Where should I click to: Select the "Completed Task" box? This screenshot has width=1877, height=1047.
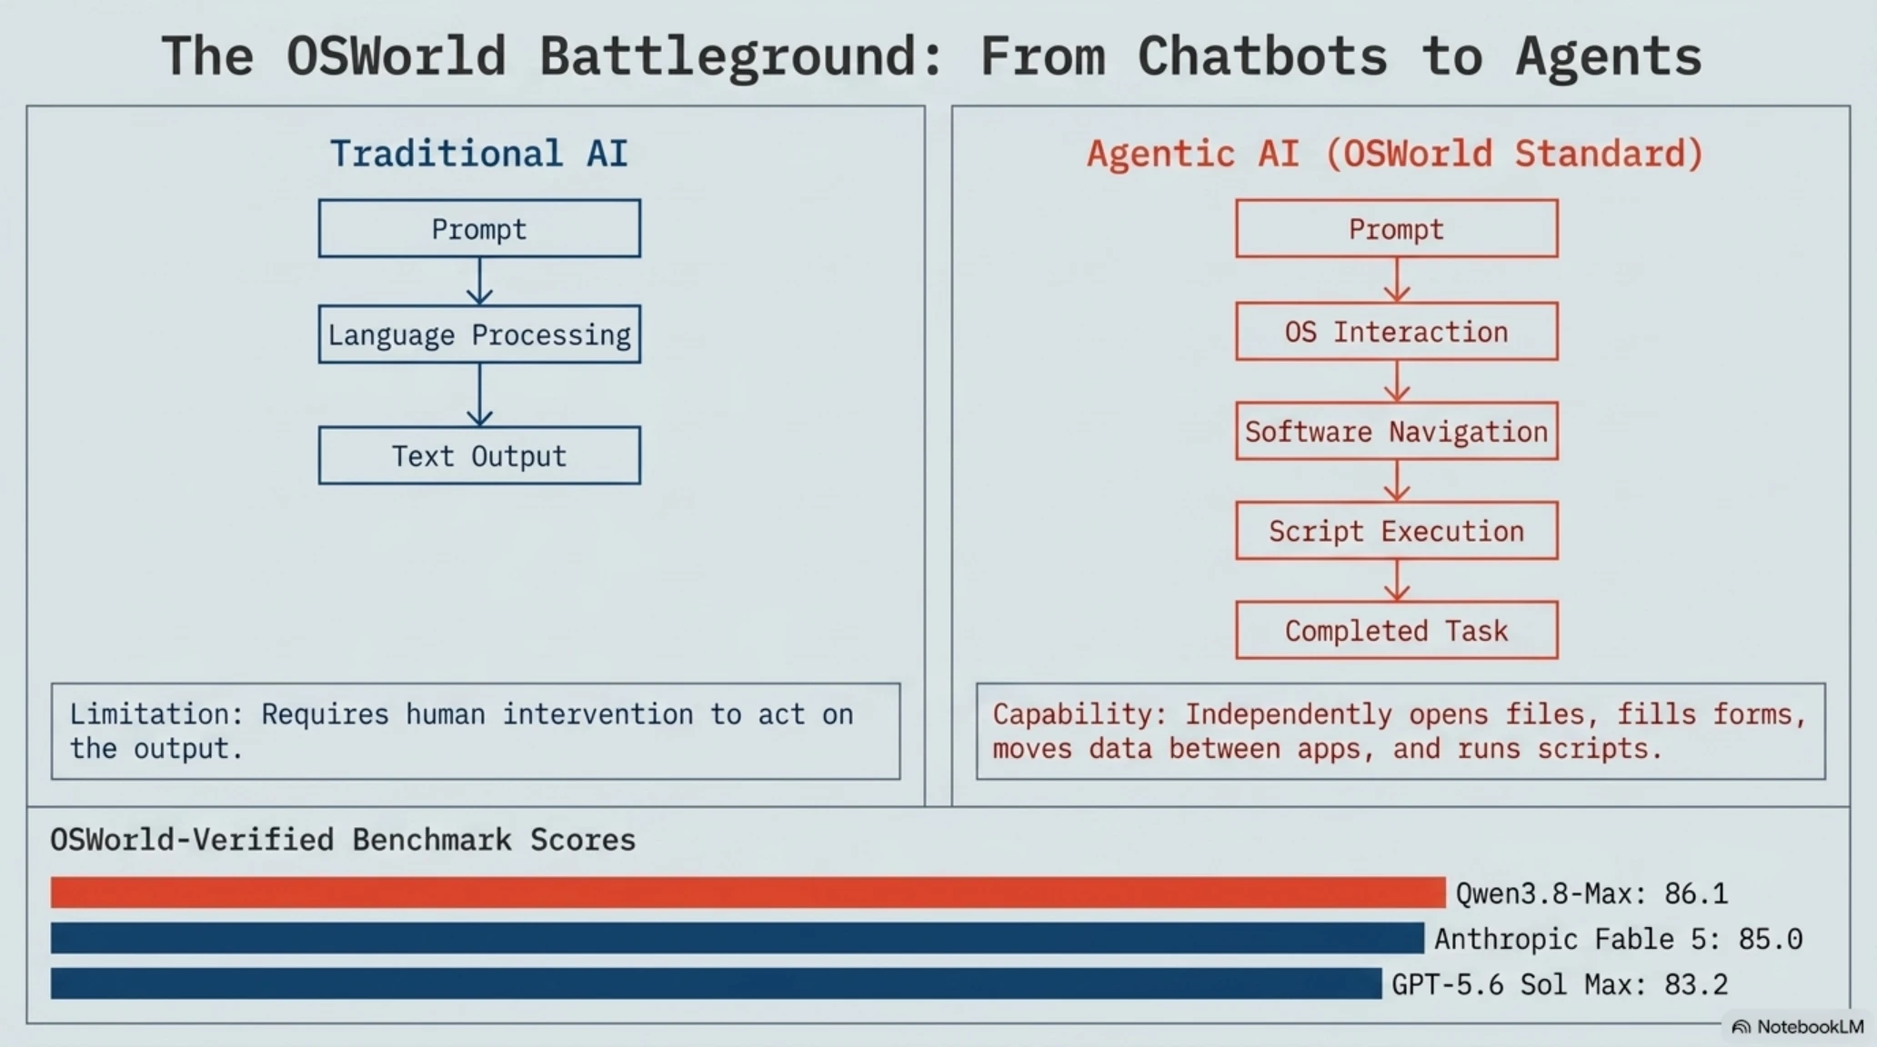1397,630
